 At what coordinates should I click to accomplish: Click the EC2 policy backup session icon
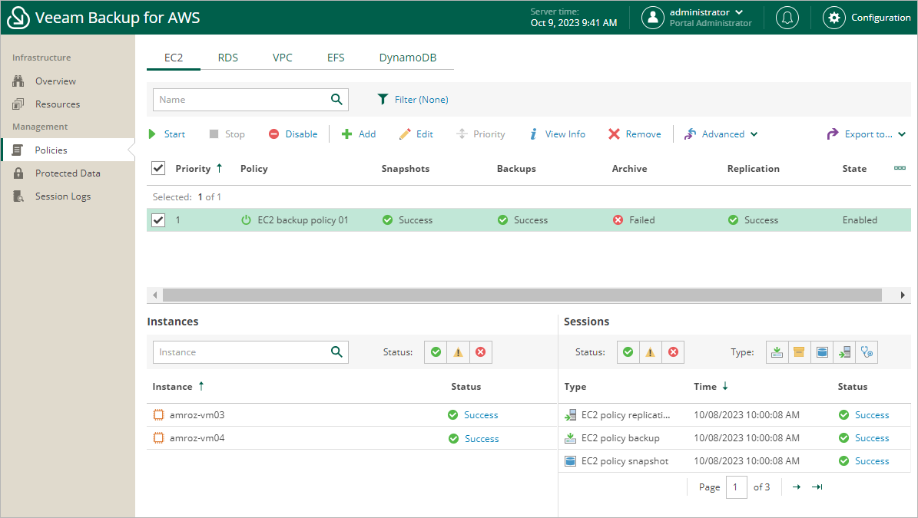point(570,438)
